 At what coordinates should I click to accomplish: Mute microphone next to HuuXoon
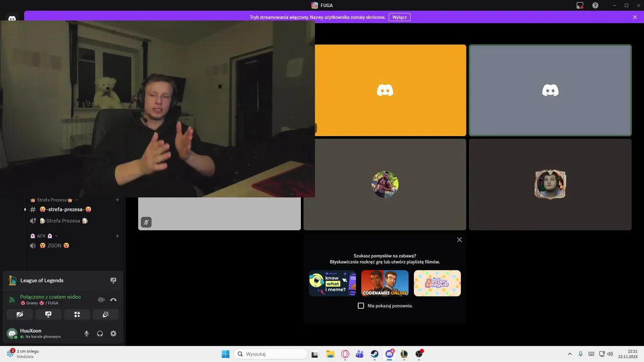(87, 333)
